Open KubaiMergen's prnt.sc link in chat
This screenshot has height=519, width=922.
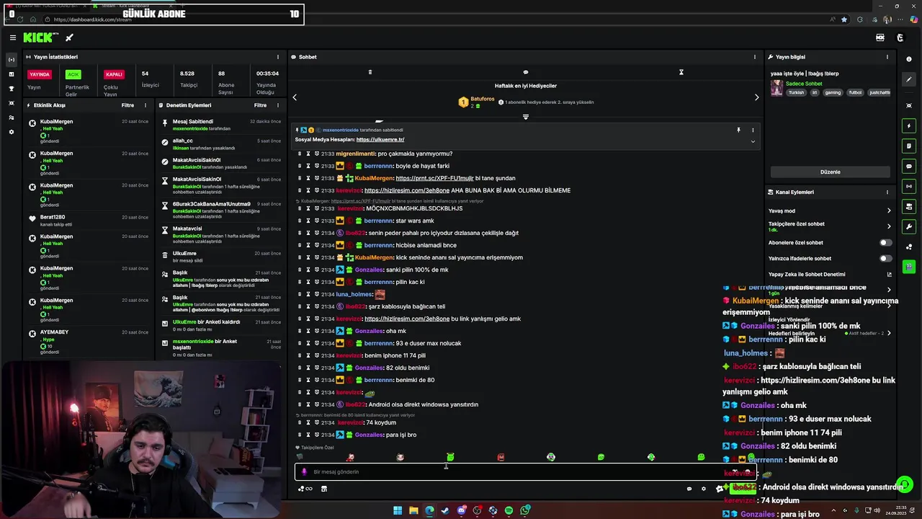coord(434,178)
